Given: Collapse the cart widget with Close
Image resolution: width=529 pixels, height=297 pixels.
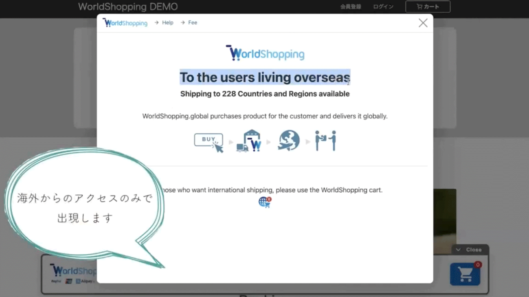Looking at the screenshot, I should pos(470,250).
